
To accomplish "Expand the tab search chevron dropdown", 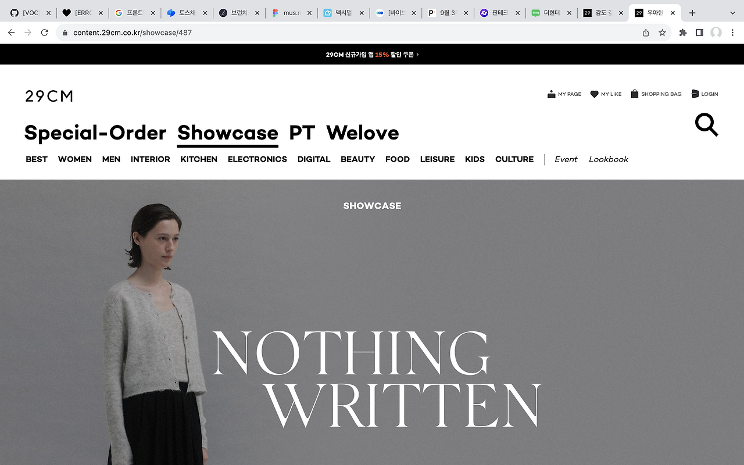I will click(732, 13).
